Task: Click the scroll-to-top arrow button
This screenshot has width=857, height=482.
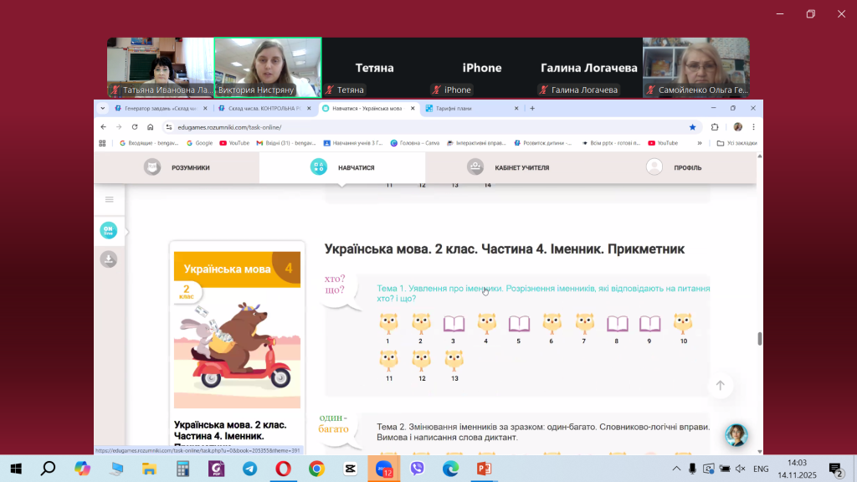Action: [720, 385]
